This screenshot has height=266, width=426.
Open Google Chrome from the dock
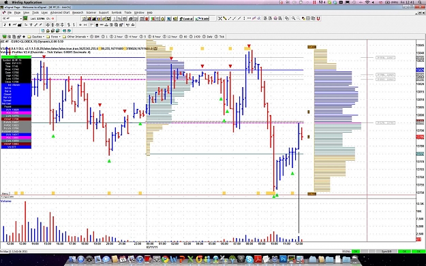(165, 259)
